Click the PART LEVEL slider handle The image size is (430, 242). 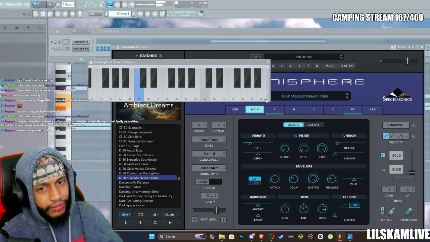217,210
